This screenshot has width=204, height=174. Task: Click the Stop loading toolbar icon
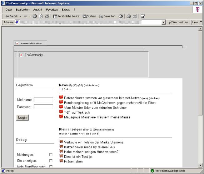(x=35, y=16)
